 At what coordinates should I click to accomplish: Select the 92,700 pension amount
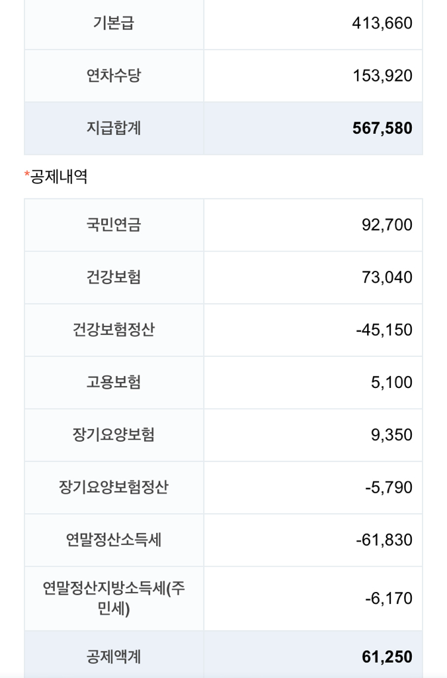(x=387, y=224)
